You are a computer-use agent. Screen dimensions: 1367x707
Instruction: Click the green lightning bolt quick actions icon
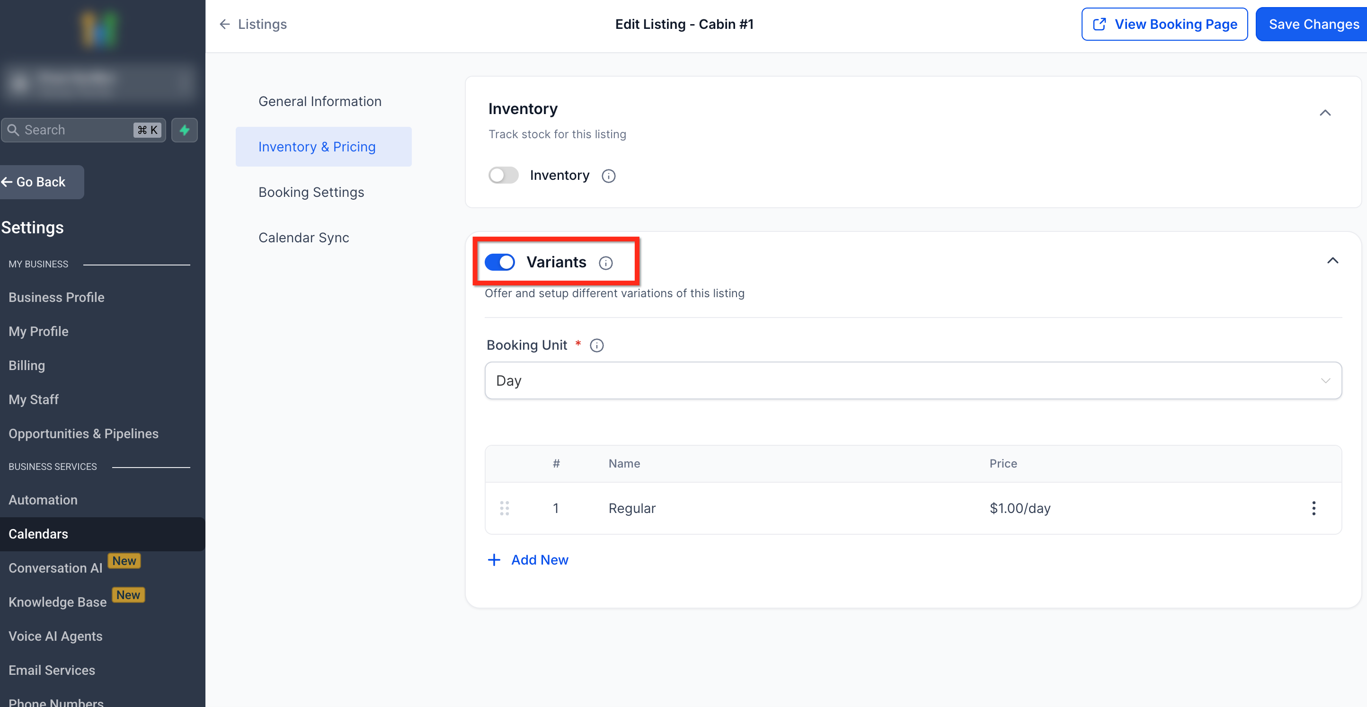tap(184, 130)
